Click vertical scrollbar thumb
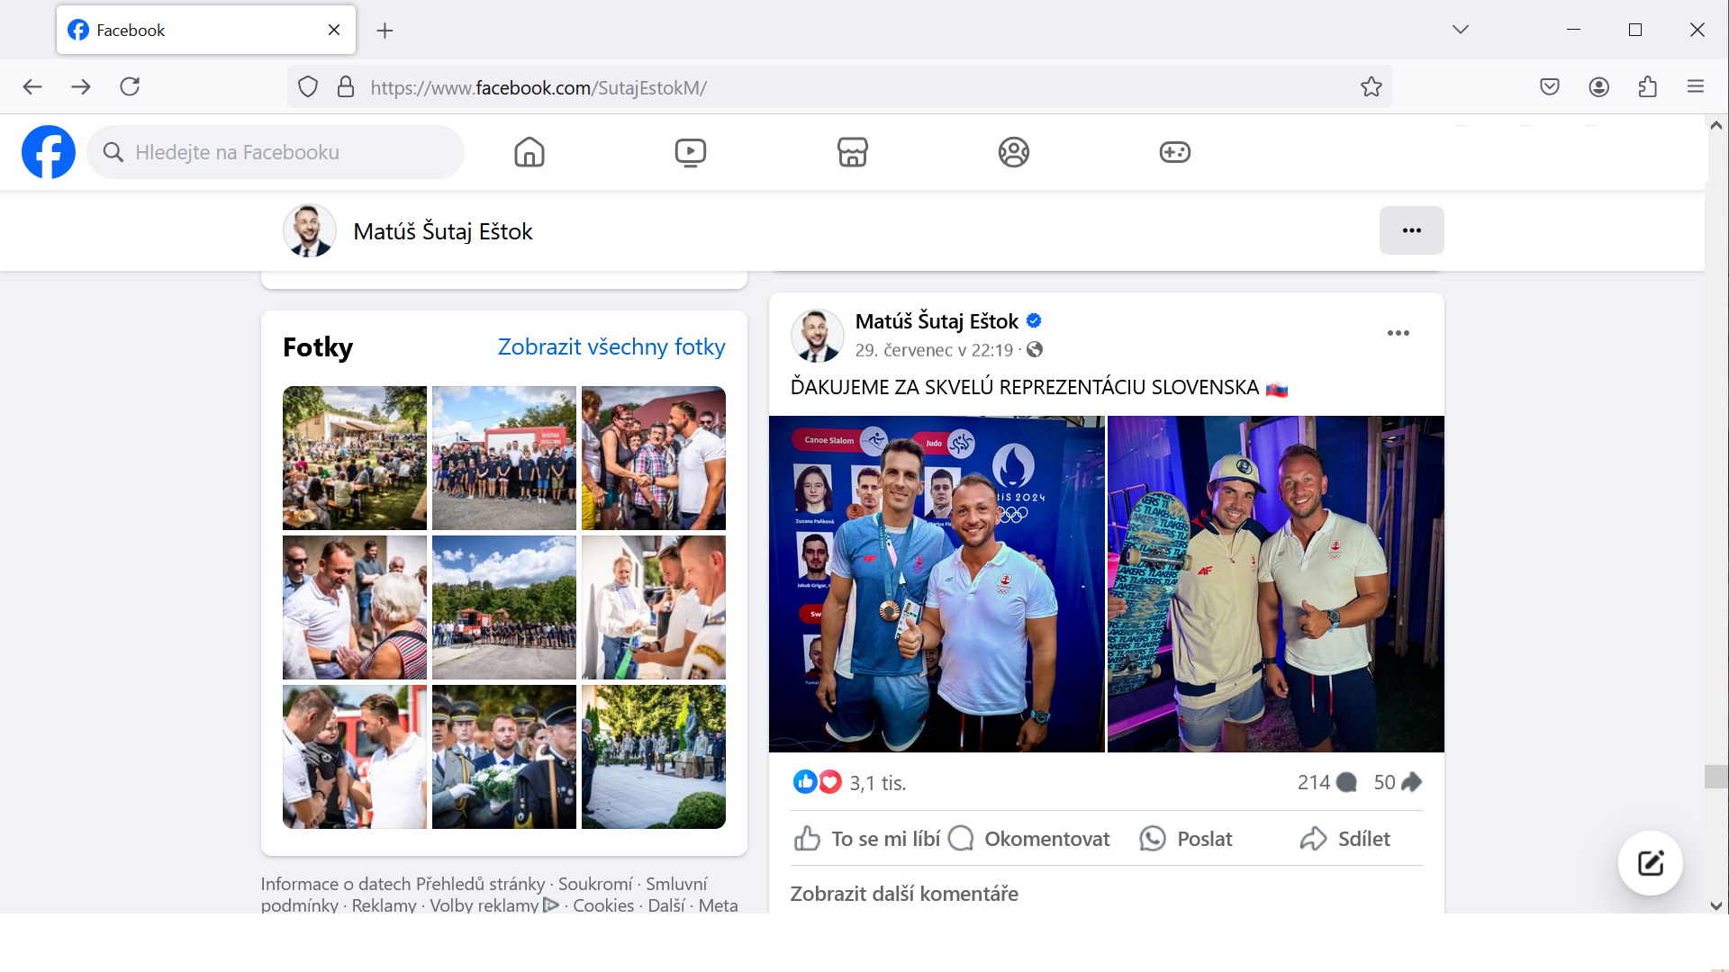Image resolution: width=1729 pixels, height=972 pixels. coord(1715,776)
